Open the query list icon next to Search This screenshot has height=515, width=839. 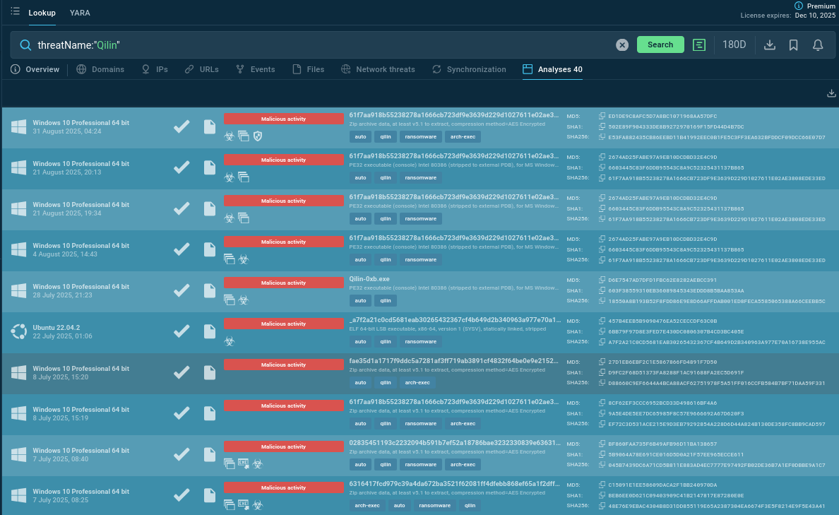[699, 45]
